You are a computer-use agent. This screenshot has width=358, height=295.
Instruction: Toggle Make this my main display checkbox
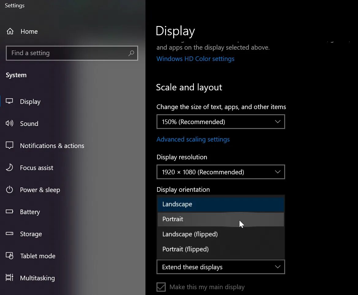161,287
